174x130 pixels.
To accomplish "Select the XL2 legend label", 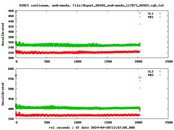I will click(x=150, y=71).
